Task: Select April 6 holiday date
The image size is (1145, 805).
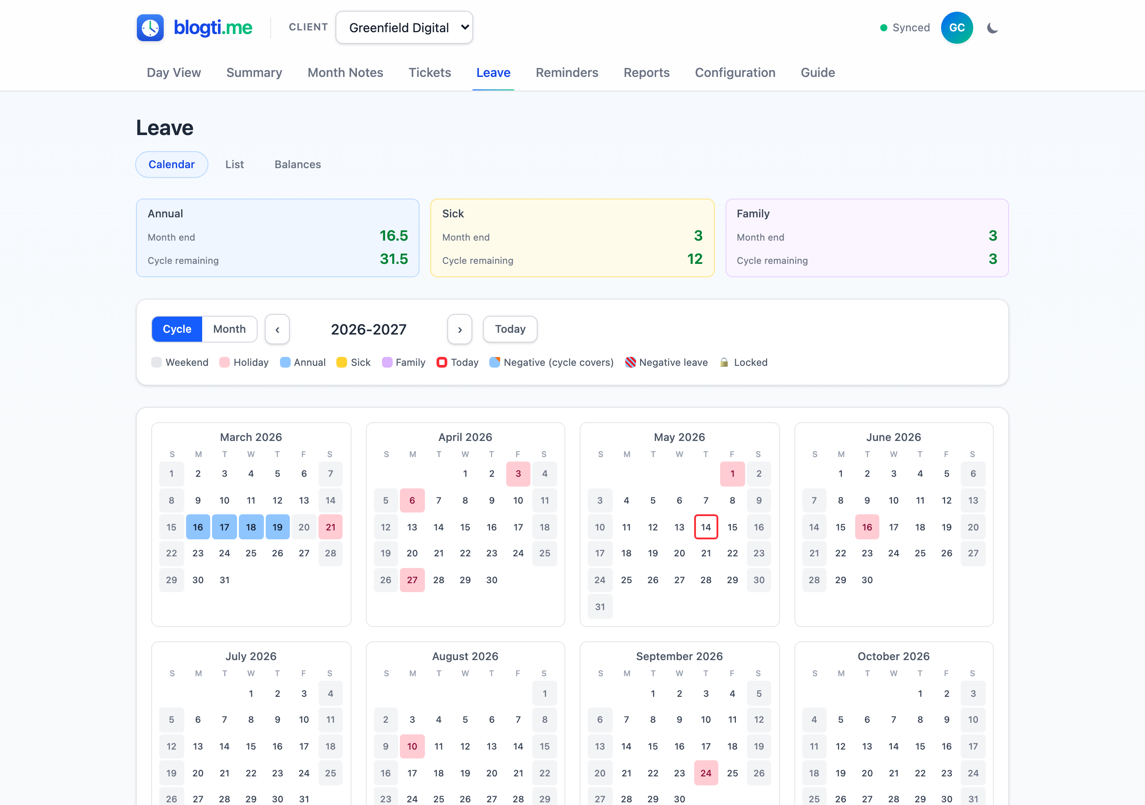Action: 412,500
